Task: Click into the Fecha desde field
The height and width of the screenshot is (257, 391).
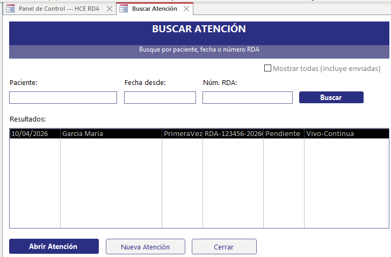Action: click(x=160, y=97)
